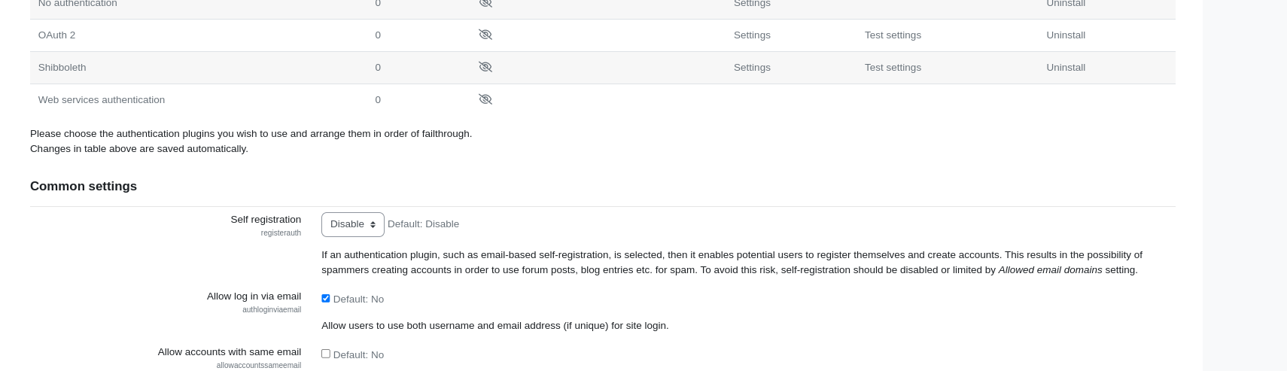Uncheck Allow log in via email
The height and width of the screenshot is (371, 1287).
point(326,298)
